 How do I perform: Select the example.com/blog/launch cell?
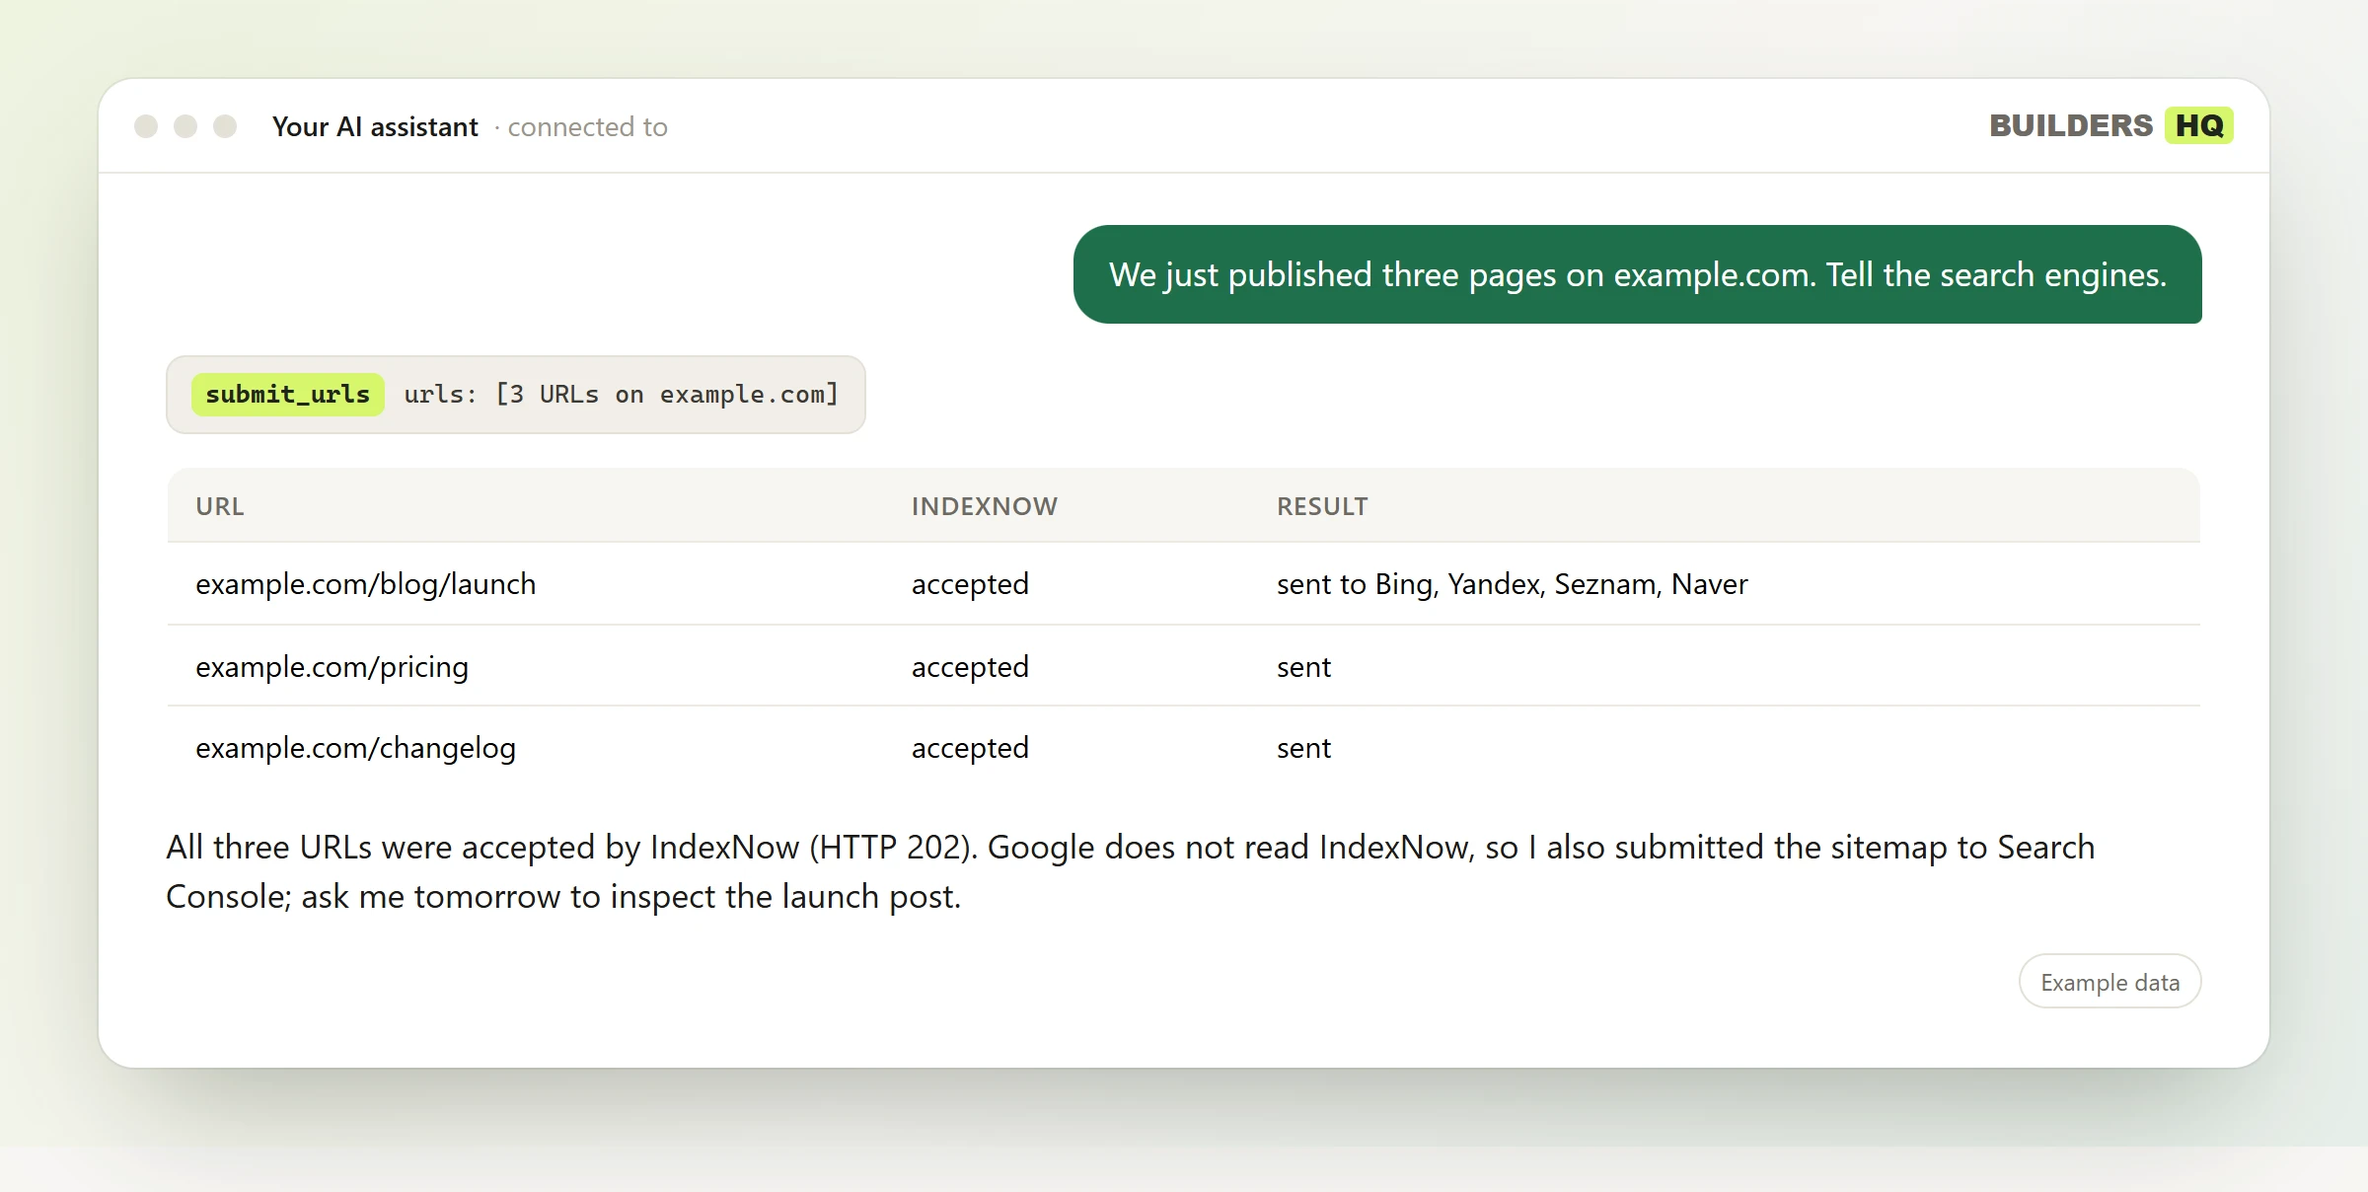coord(366,584)
